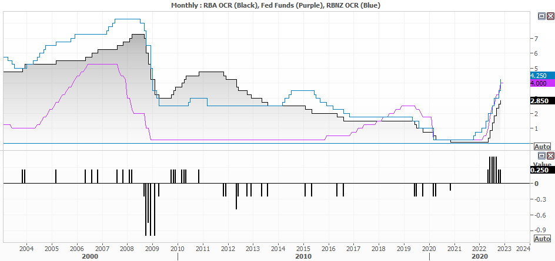Image resolution: width=555 pixels, height=261 pixels.
Task: Toggle Auto scaling on upper chart
Action: [x=542, y=147]
